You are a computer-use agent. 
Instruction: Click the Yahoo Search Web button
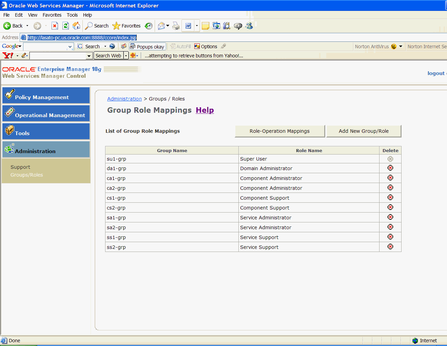coord(109,56)
